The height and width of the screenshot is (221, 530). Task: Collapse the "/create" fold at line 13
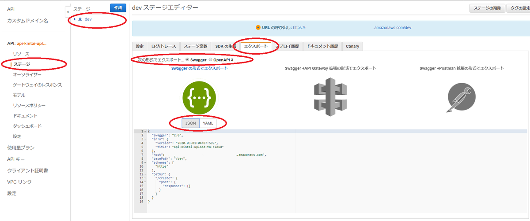(x=144, y=179)
